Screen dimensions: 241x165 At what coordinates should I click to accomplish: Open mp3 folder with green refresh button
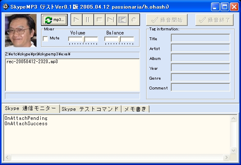(55, 20)
